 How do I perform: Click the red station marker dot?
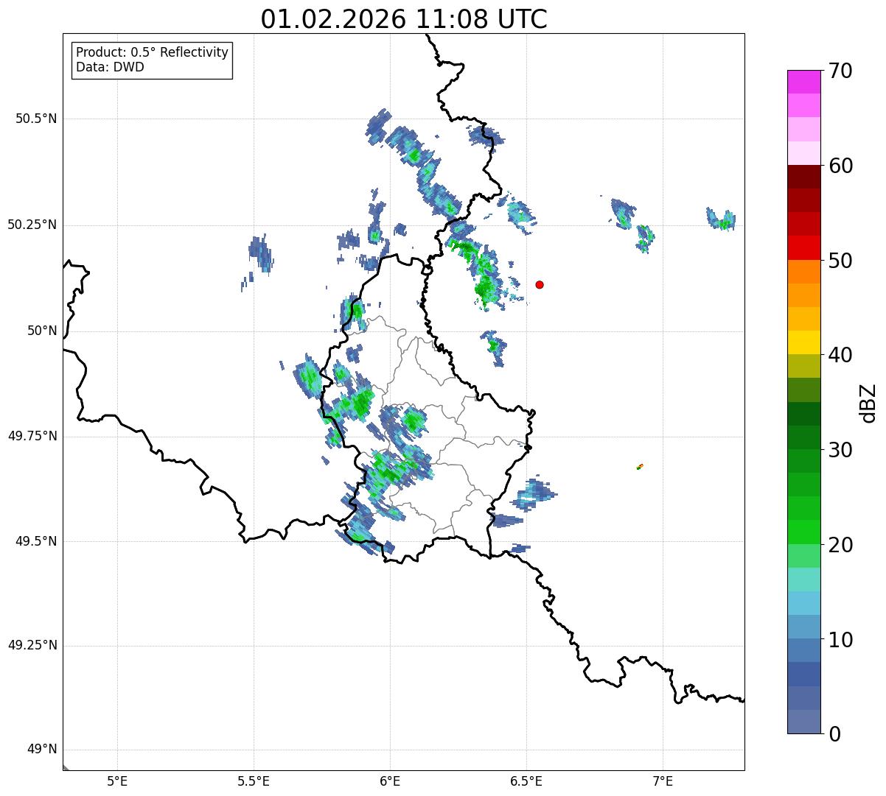[x=540, y=284]
